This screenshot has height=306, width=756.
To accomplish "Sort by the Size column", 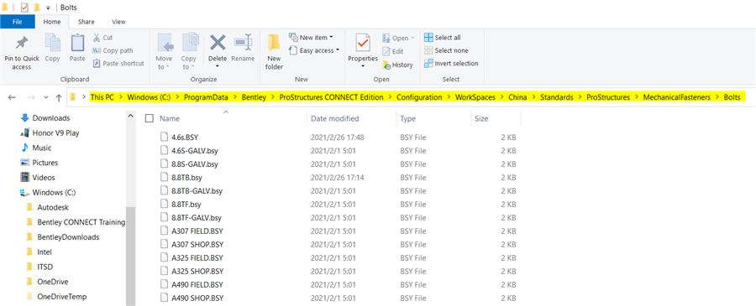I will (x=481, y=118).
